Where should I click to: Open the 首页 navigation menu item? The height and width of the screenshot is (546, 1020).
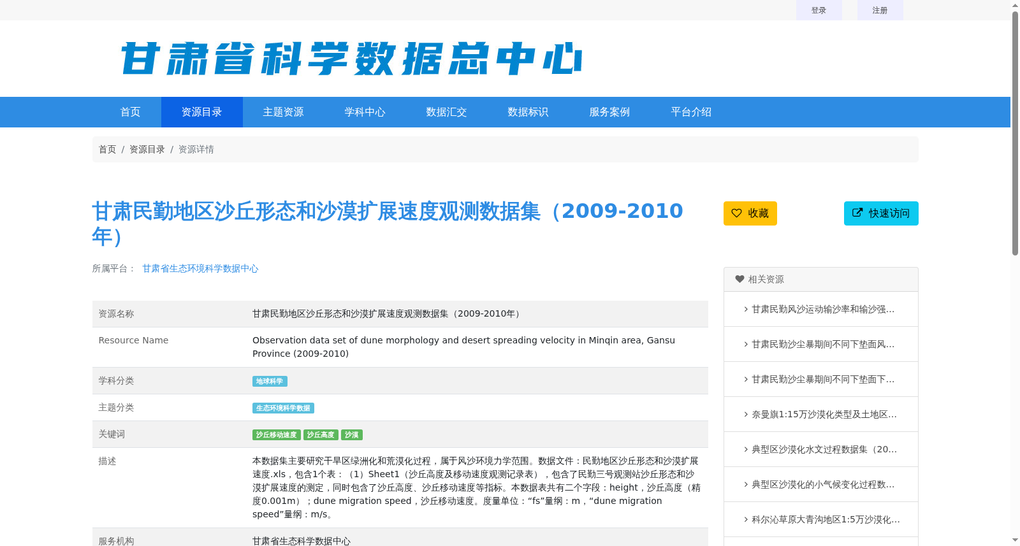131,112
